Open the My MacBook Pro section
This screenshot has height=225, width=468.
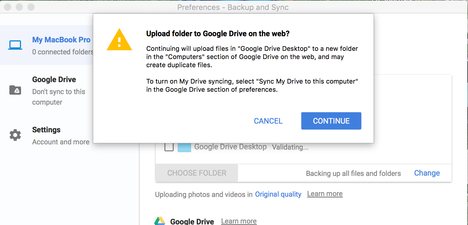click(x=47, y=45)
